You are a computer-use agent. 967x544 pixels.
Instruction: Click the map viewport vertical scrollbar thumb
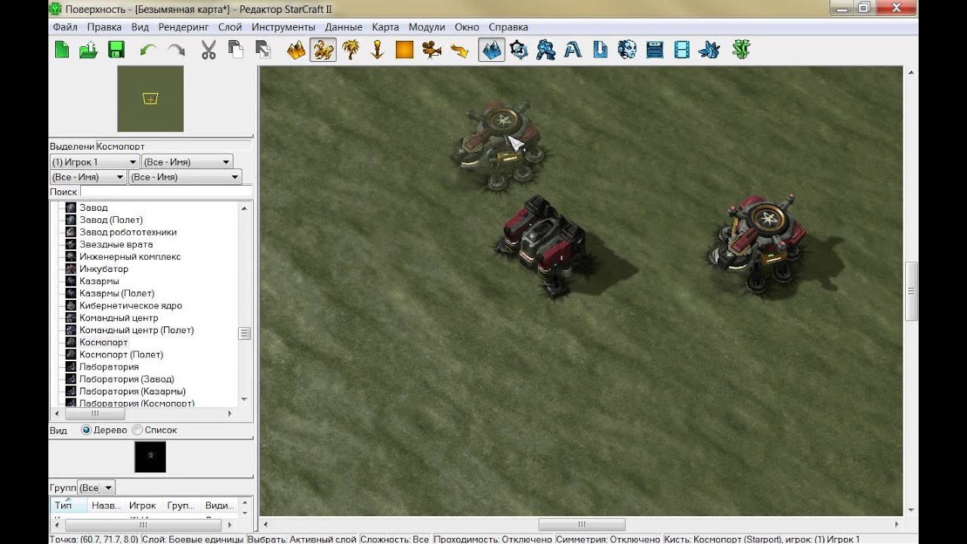click(912, 292)
